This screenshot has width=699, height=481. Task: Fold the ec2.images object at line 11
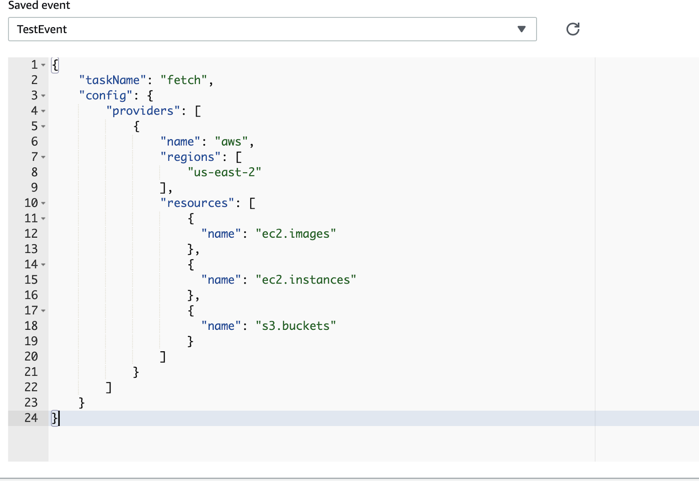pyautogui.click(x=43, y=218)
